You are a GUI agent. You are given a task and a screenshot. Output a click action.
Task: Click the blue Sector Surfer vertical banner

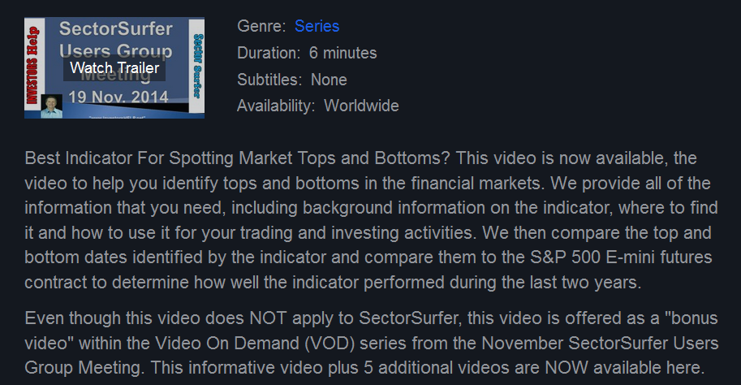pos(197,66)
